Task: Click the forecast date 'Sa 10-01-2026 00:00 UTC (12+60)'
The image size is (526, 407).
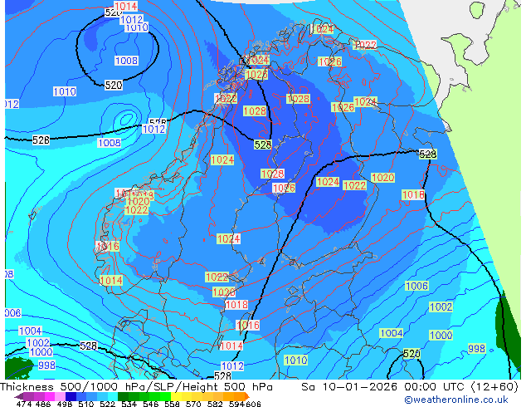Action: [x=410, y=387]
